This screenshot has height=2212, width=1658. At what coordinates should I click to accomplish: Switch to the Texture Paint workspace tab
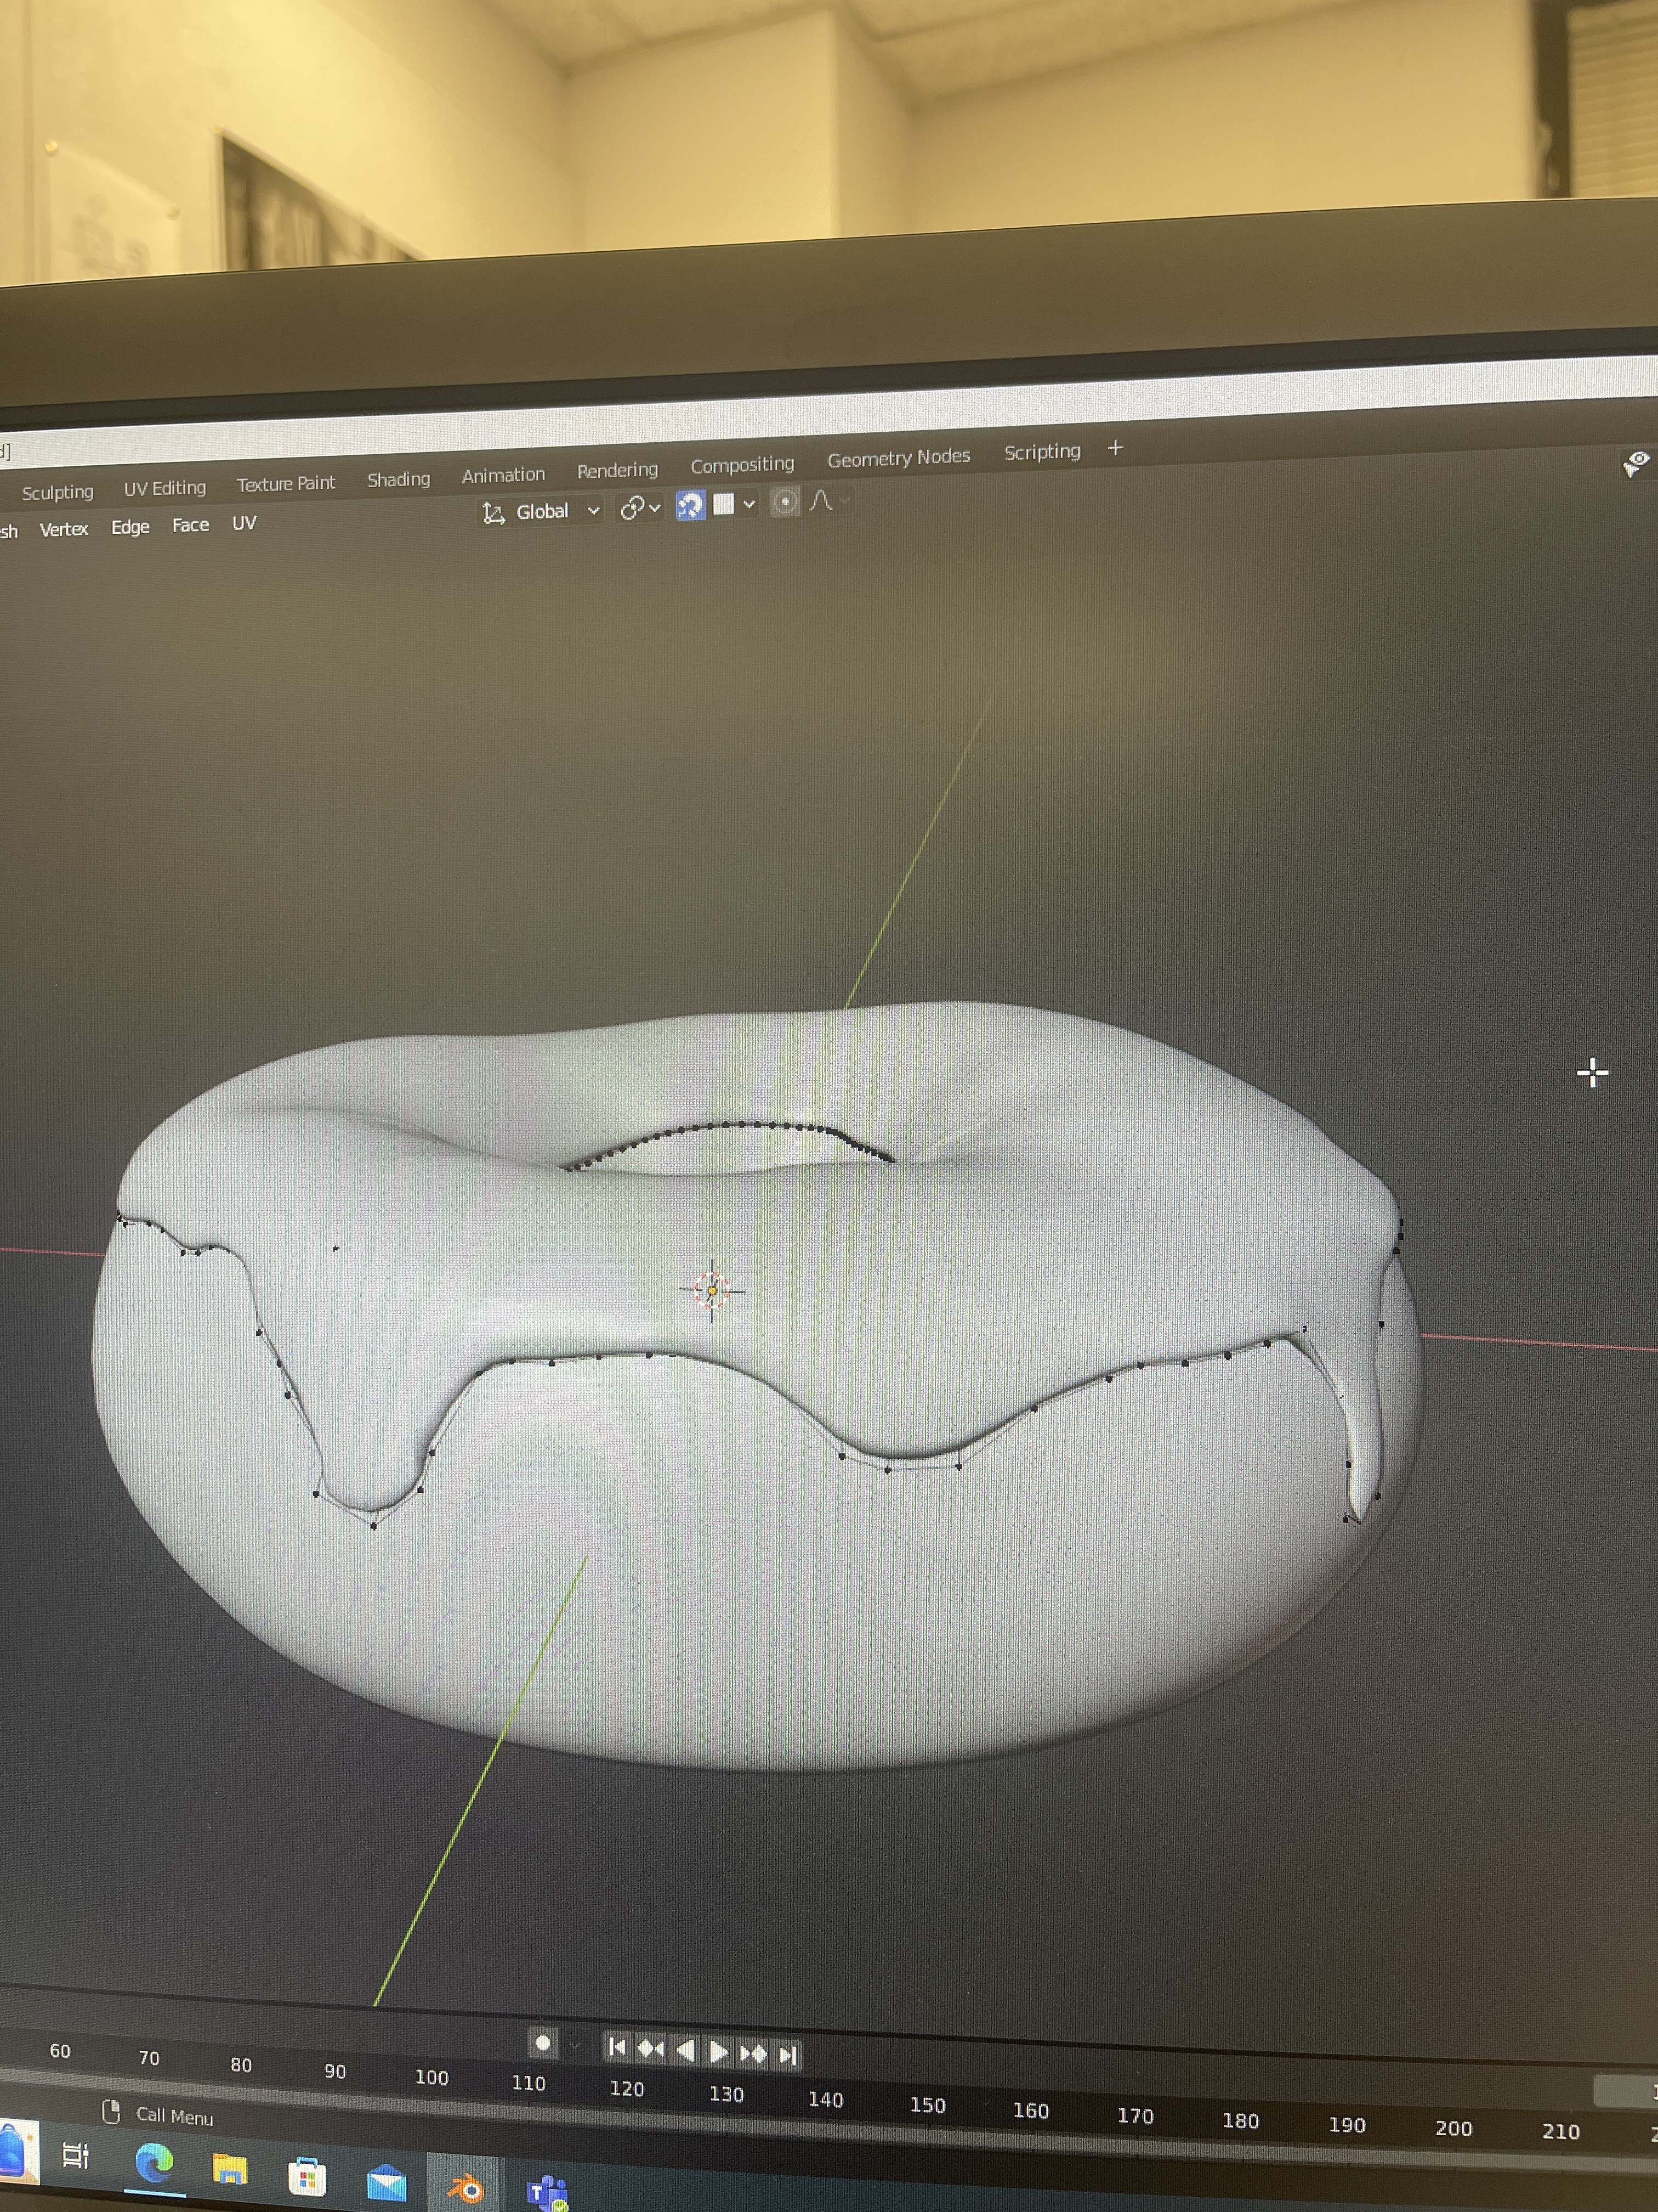click(286, 484)
